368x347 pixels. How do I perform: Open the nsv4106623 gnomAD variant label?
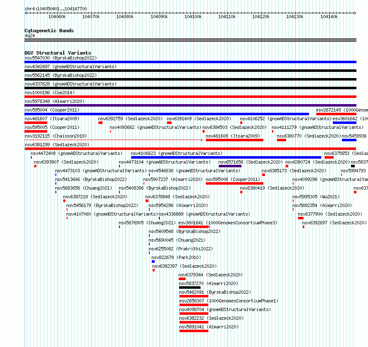point(177,153)
